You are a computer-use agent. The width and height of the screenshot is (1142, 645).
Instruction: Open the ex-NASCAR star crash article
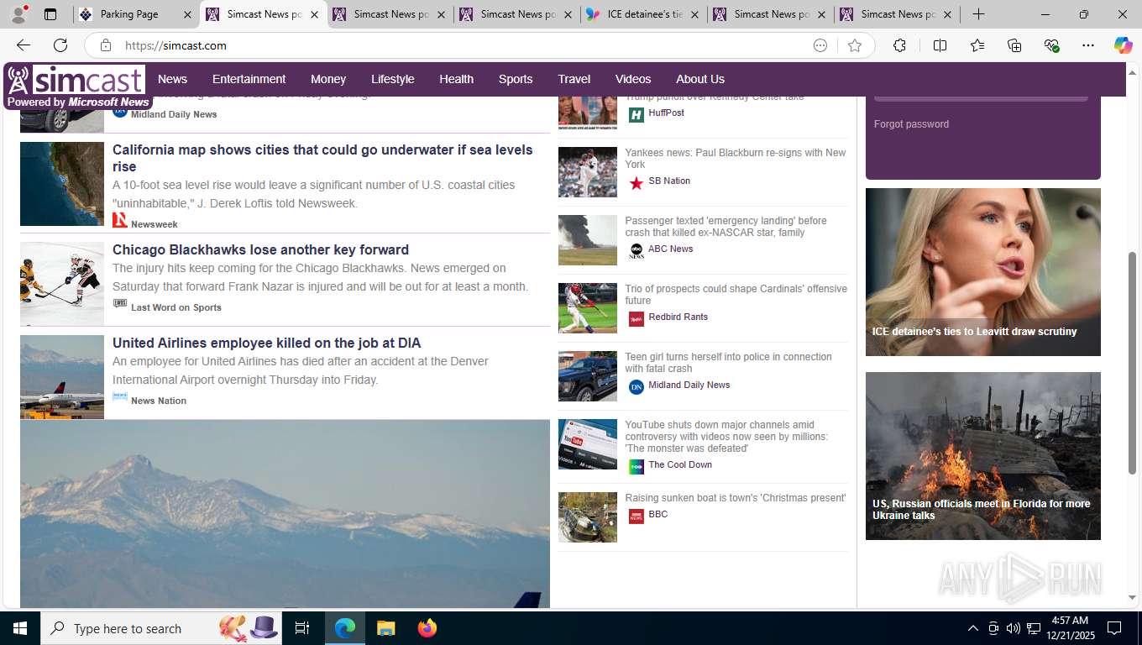tap(726, 227)
